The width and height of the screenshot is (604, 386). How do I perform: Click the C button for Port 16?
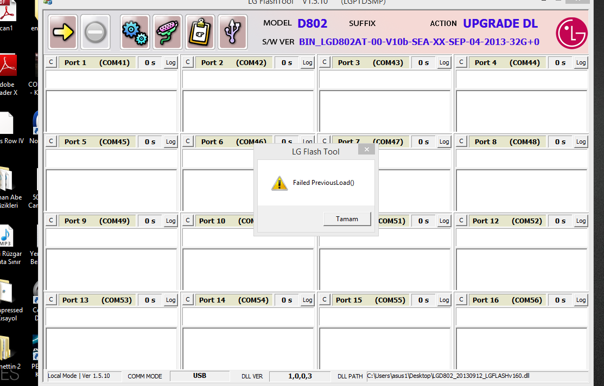pyautogui.click(x=461, y=300)
